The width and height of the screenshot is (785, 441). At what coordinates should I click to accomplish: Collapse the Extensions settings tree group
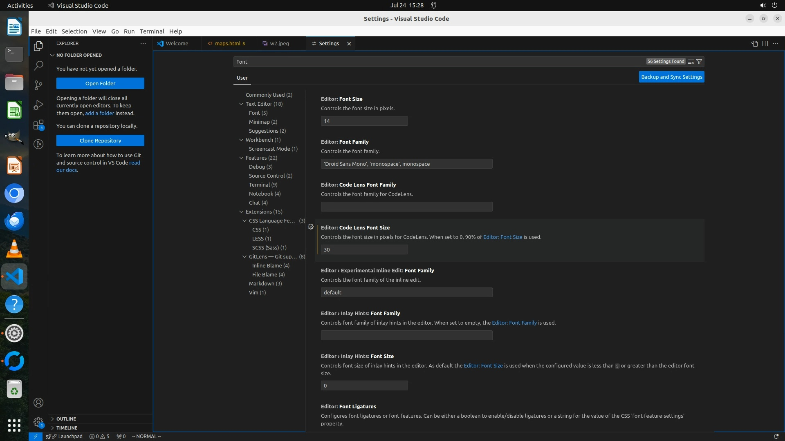coord(241,212)
